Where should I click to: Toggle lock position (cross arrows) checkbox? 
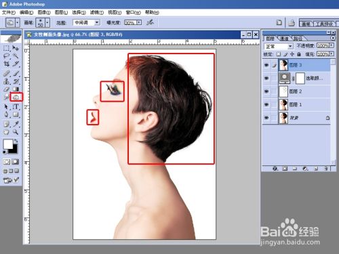click(292, 54)
